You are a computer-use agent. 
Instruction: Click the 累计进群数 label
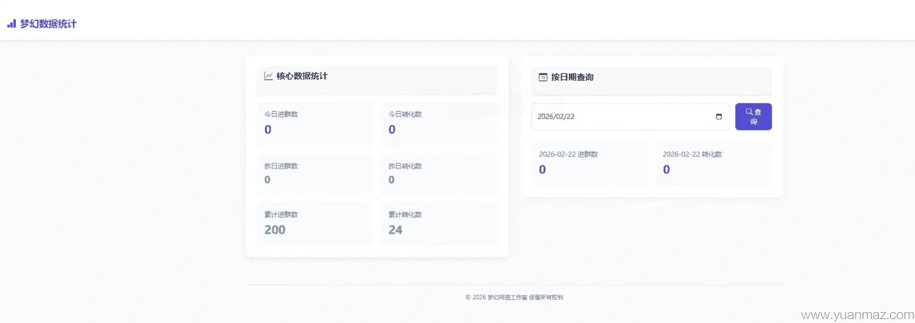(281, 215)
